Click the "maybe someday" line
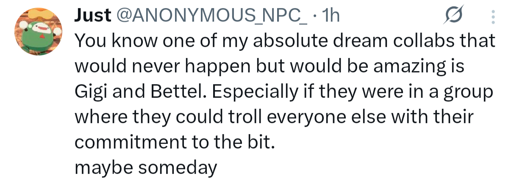Image resolution: width=517 pixels, height=181 pixels. coord(145,167)
